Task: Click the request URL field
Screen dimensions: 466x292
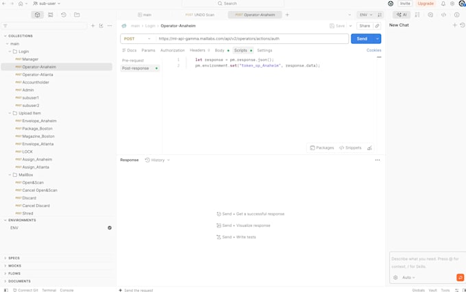Action: [252, 38]
